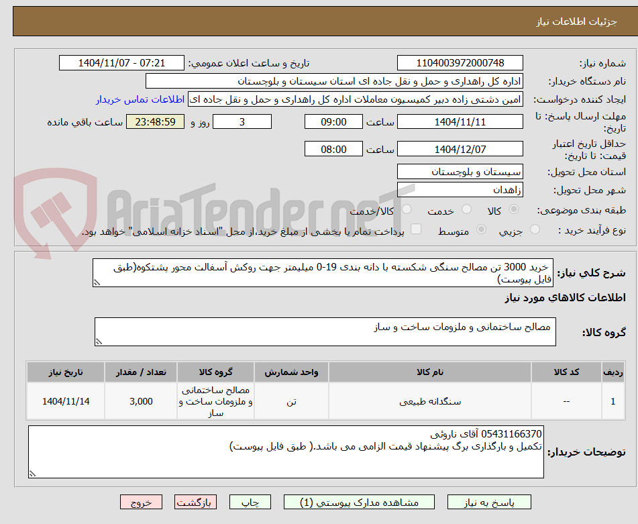Viewport: 638px width, 524px height.
Task: Click the unit cell تن
Action: click(291, 401)
